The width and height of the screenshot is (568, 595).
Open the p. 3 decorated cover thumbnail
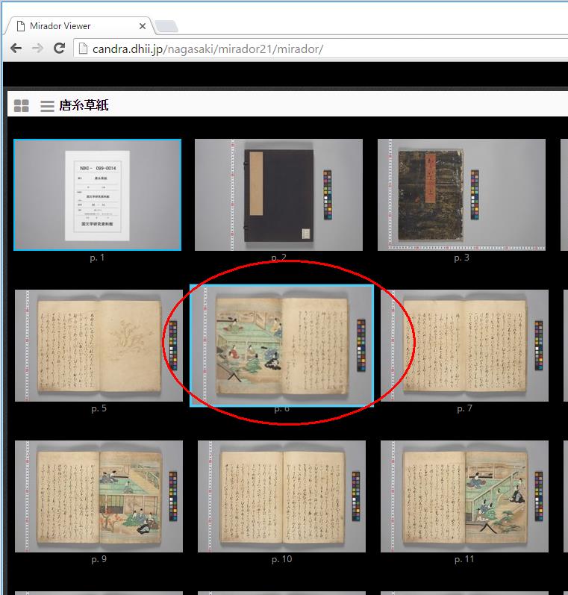click(461, 195)
